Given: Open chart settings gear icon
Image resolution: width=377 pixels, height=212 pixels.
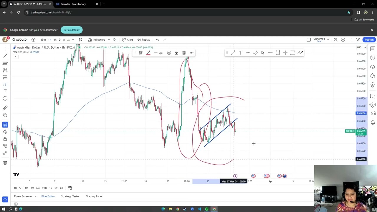Looking at the screenshot, I should coord(343,40).
